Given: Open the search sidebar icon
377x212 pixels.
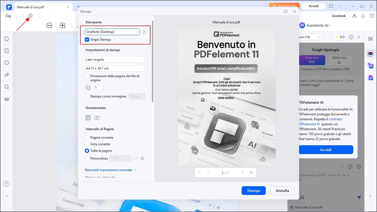Looking at the screenshot, I should (7, 87).
